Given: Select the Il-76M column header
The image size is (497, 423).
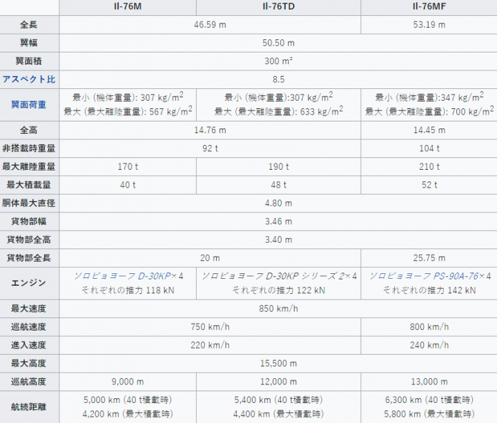Looking at the screenshot, I should 128,7.
